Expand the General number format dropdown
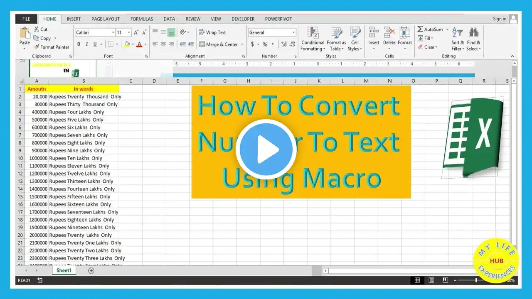The width and height of the screenshot is (532, 299). 293,32
